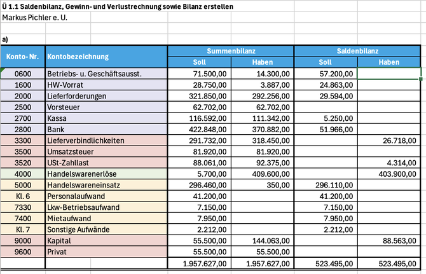Click the Kapital Haben balance 88.563,00
This screenshot has width=426, height=274.
[389, 240]
